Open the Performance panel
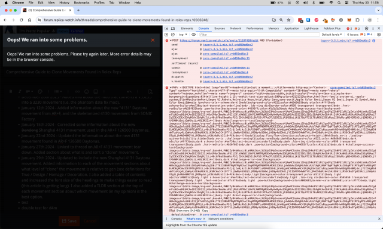Screen dimensions: 383x229 (x=254, y=29)
